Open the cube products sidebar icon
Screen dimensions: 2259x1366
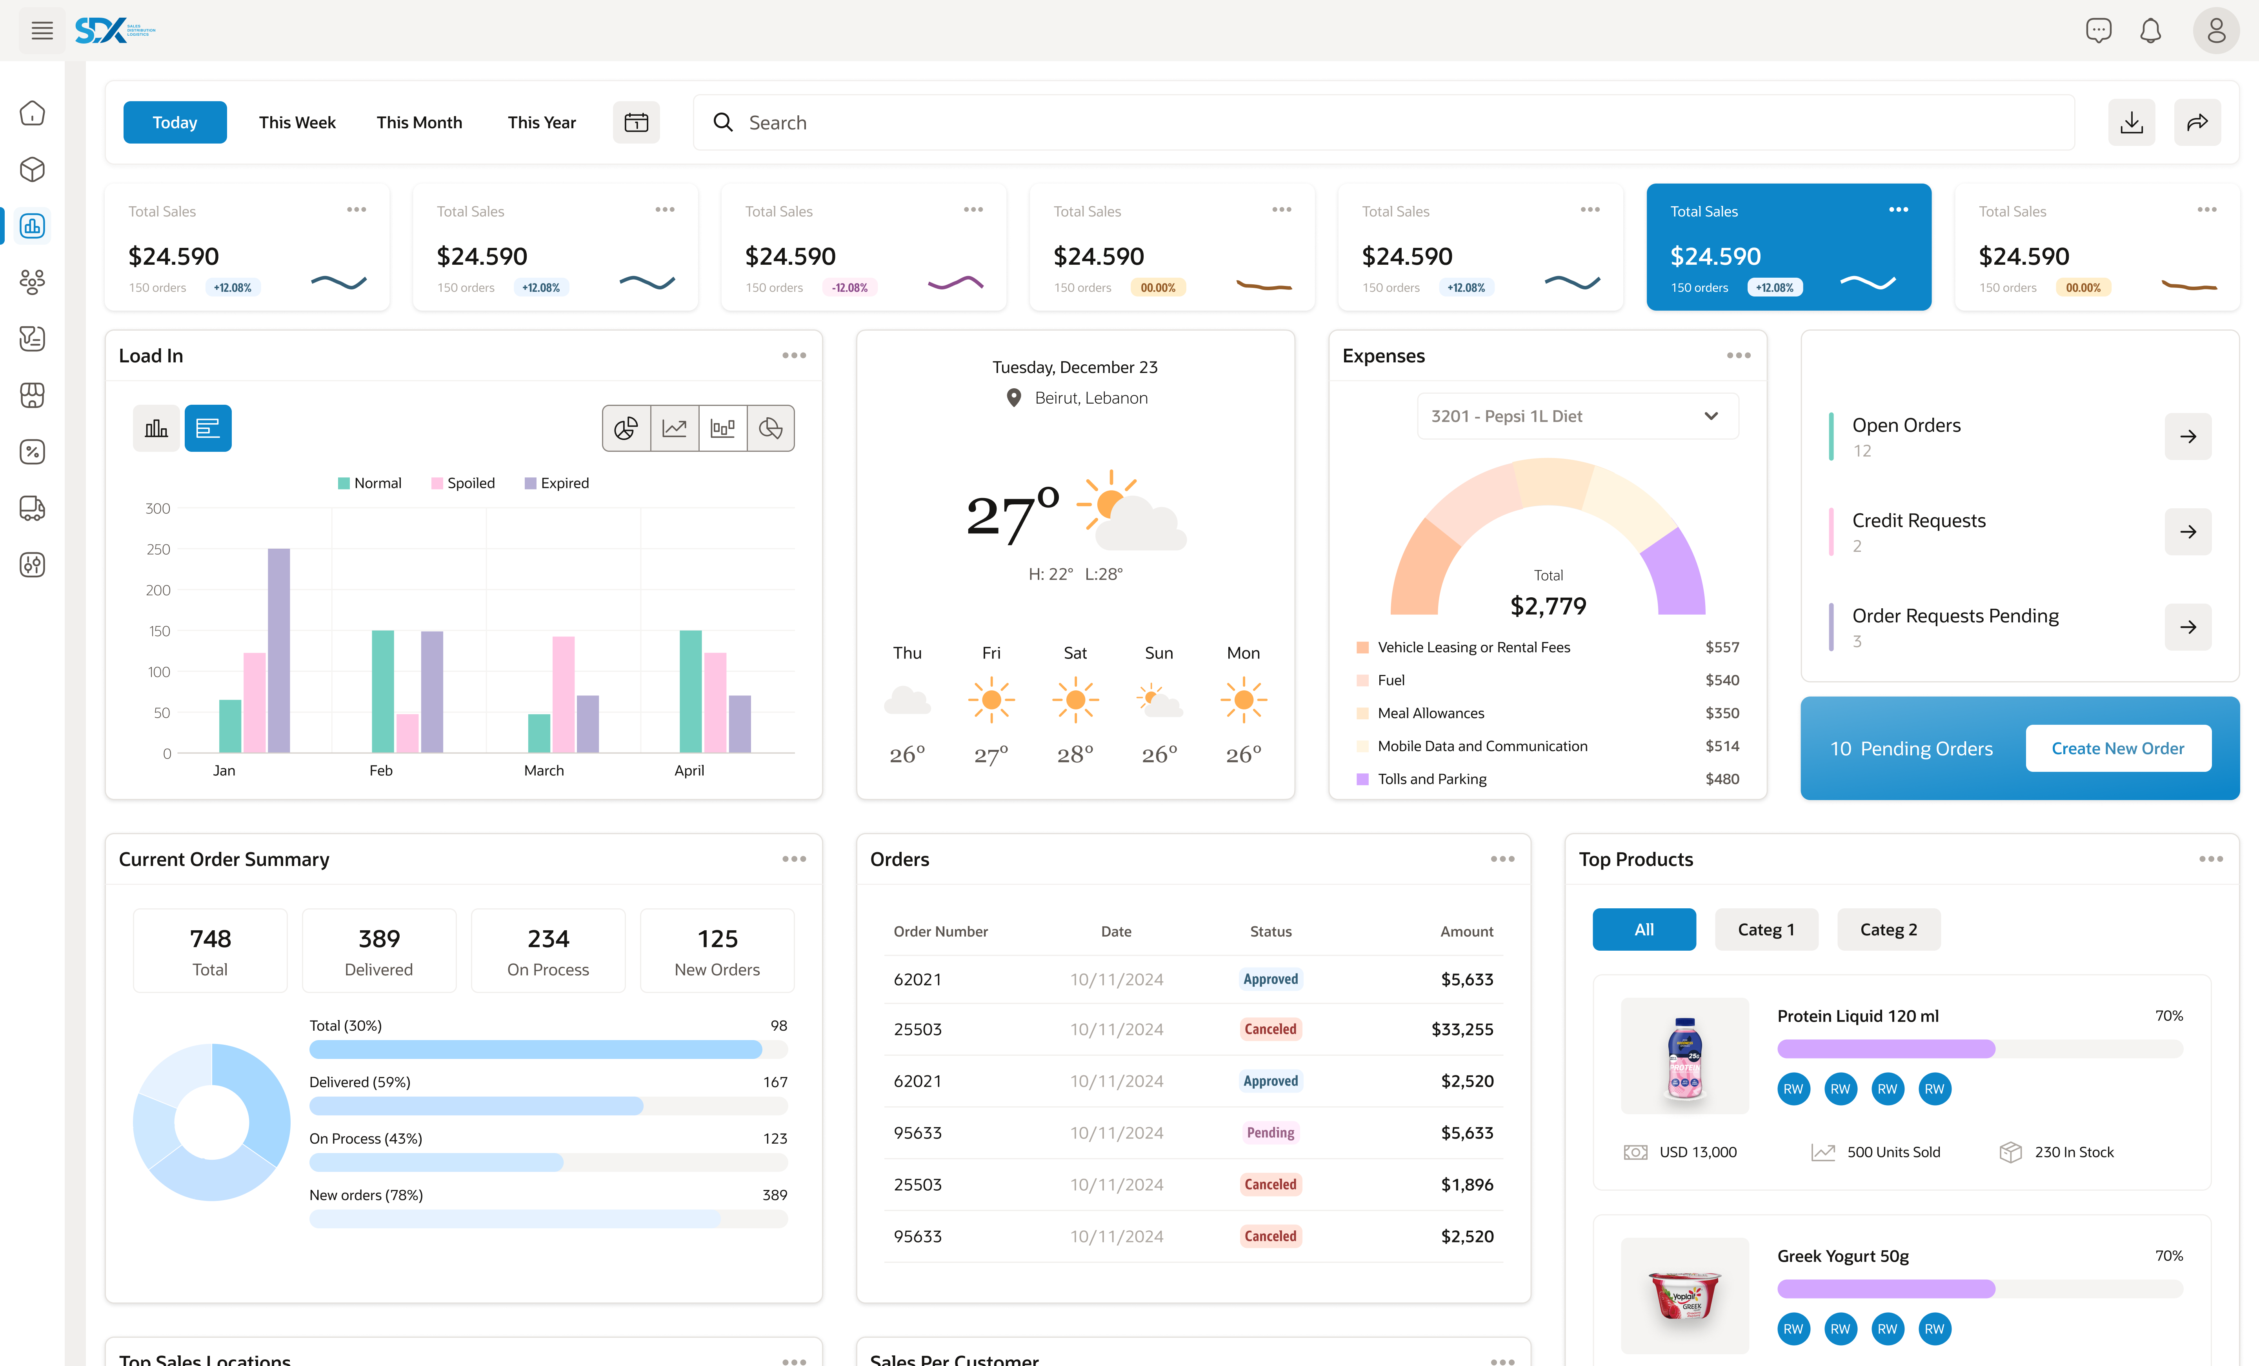(x=32, y=169)
